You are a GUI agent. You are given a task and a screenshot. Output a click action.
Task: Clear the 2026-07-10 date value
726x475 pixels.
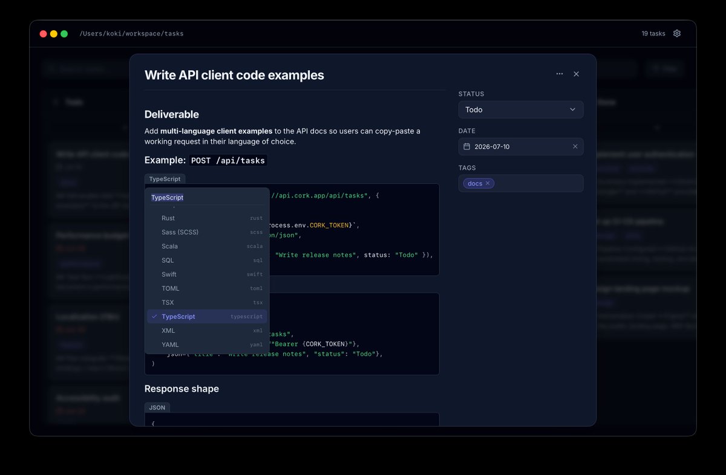[x=575, y=147]
